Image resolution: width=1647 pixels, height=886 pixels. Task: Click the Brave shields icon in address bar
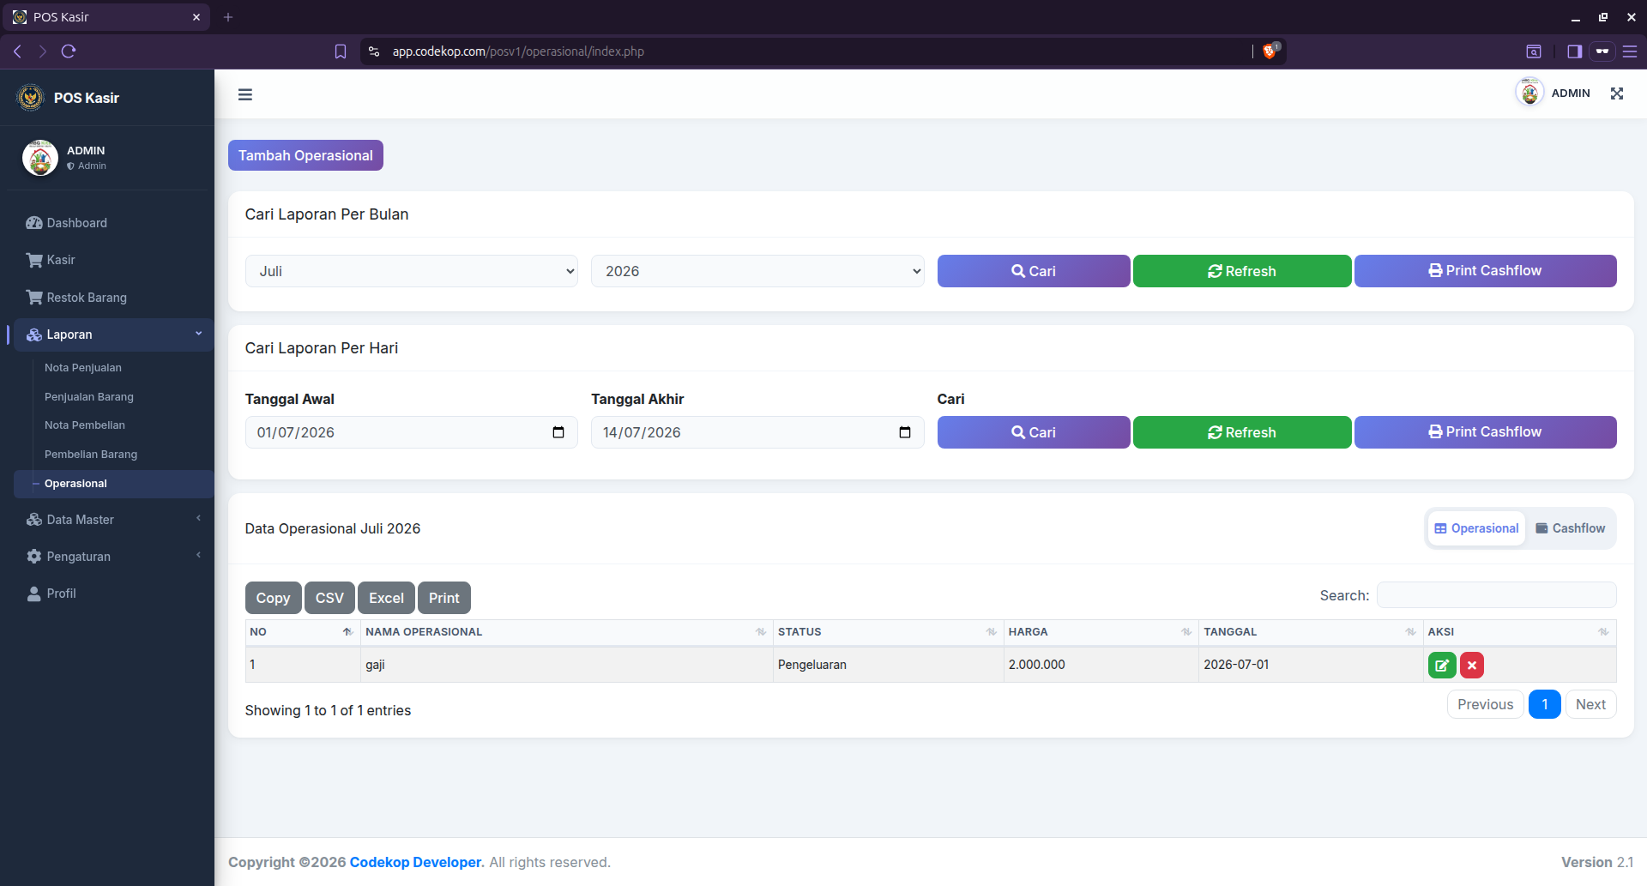1270,51
